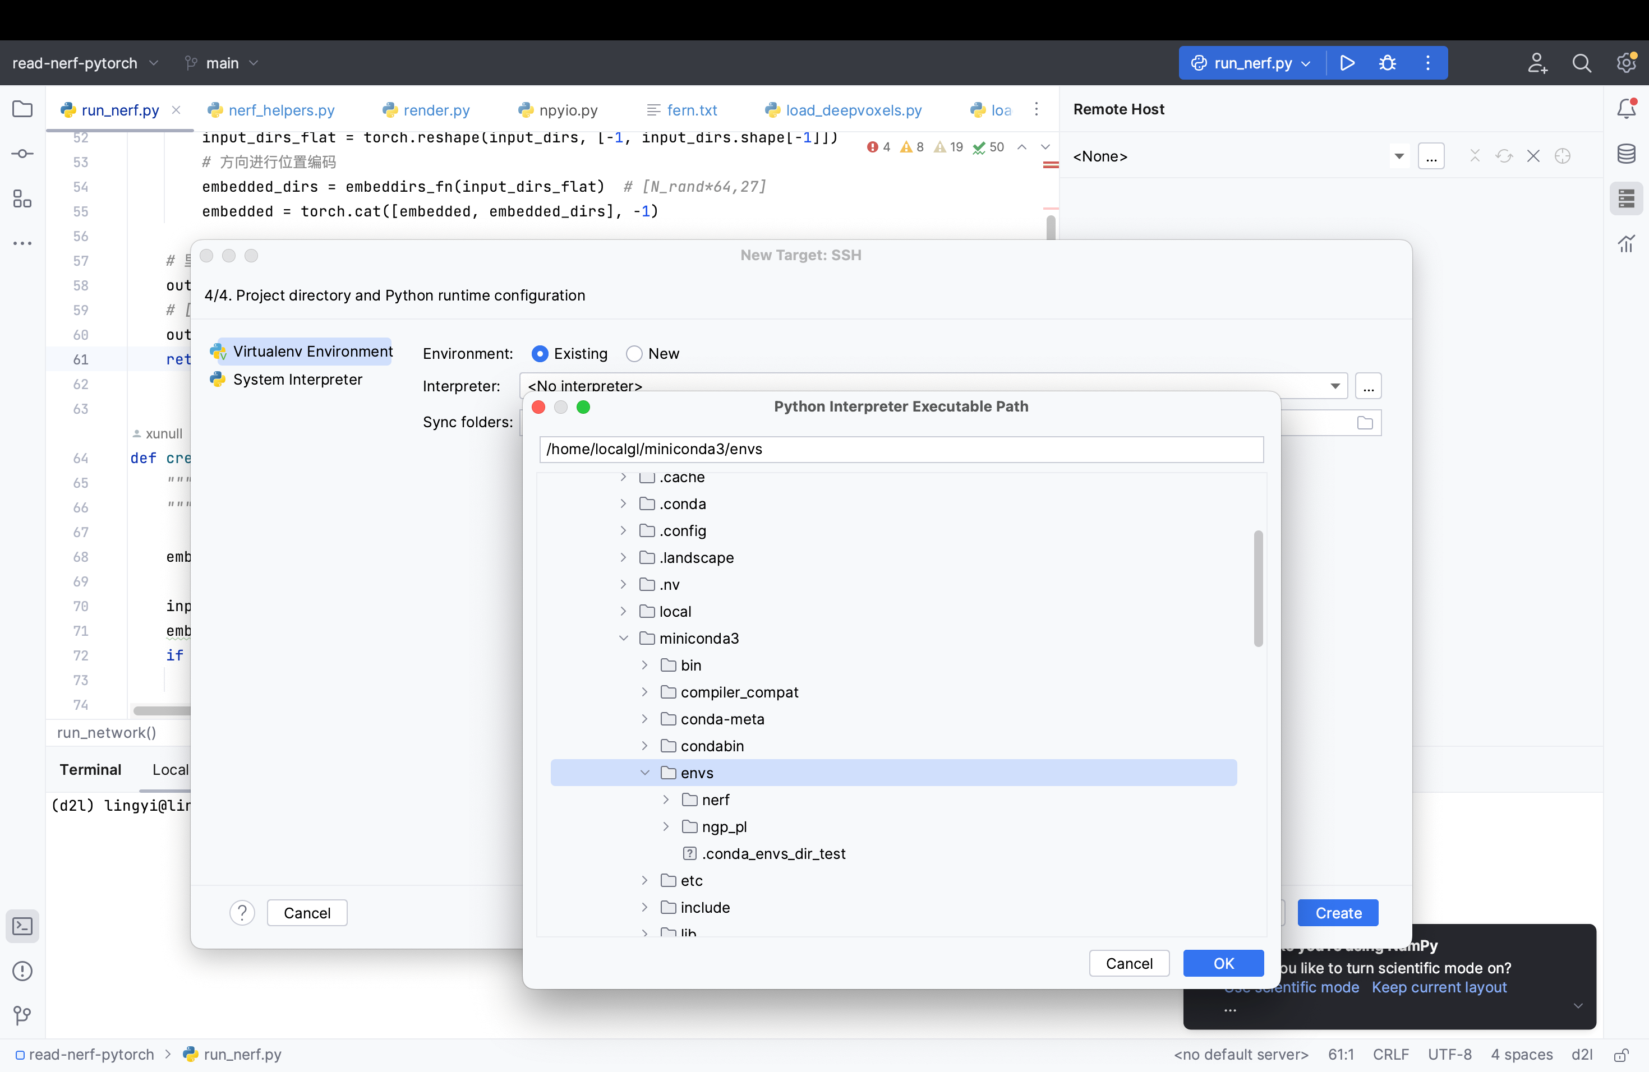Image resolution: width=1649 pixels, height=1072 pixels.
Task: Collapse the miniconda3 folder
Action: click(624, 639)
